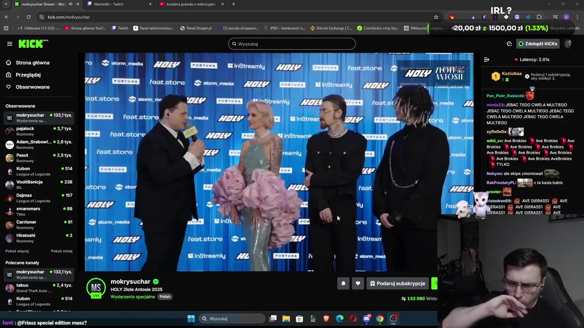
Task: Open Adam_Grabowski channel
Action: [39, 144]
